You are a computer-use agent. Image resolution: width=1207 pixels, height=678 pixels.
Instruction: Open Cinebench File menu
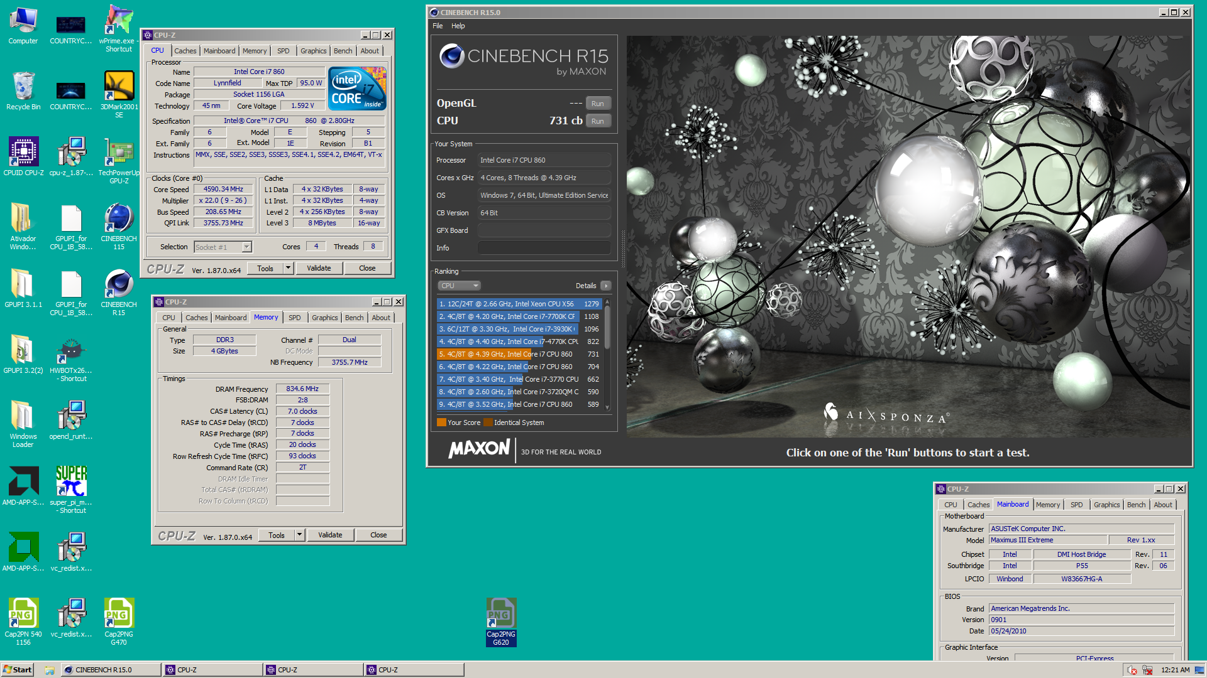tap(438, 26)
